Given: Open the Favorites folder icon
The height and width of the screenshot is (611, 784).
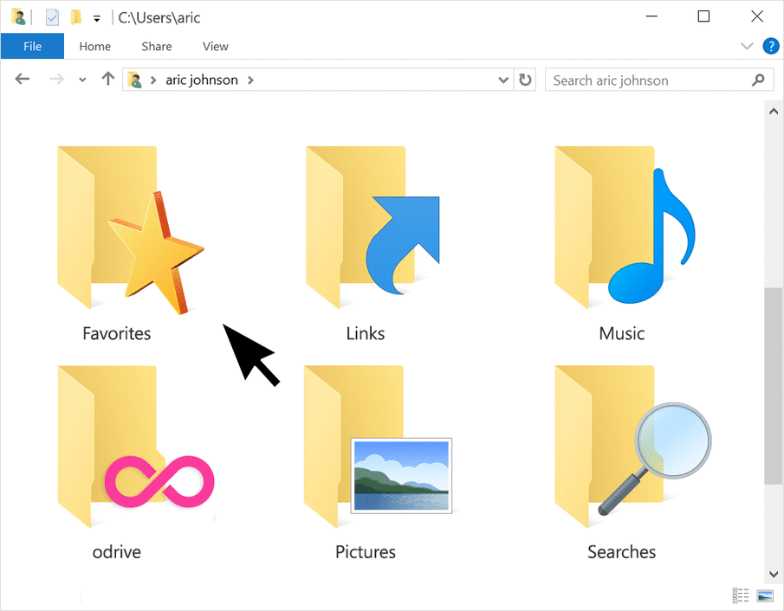Looking at the screenshot, I should tap(130, 230).
